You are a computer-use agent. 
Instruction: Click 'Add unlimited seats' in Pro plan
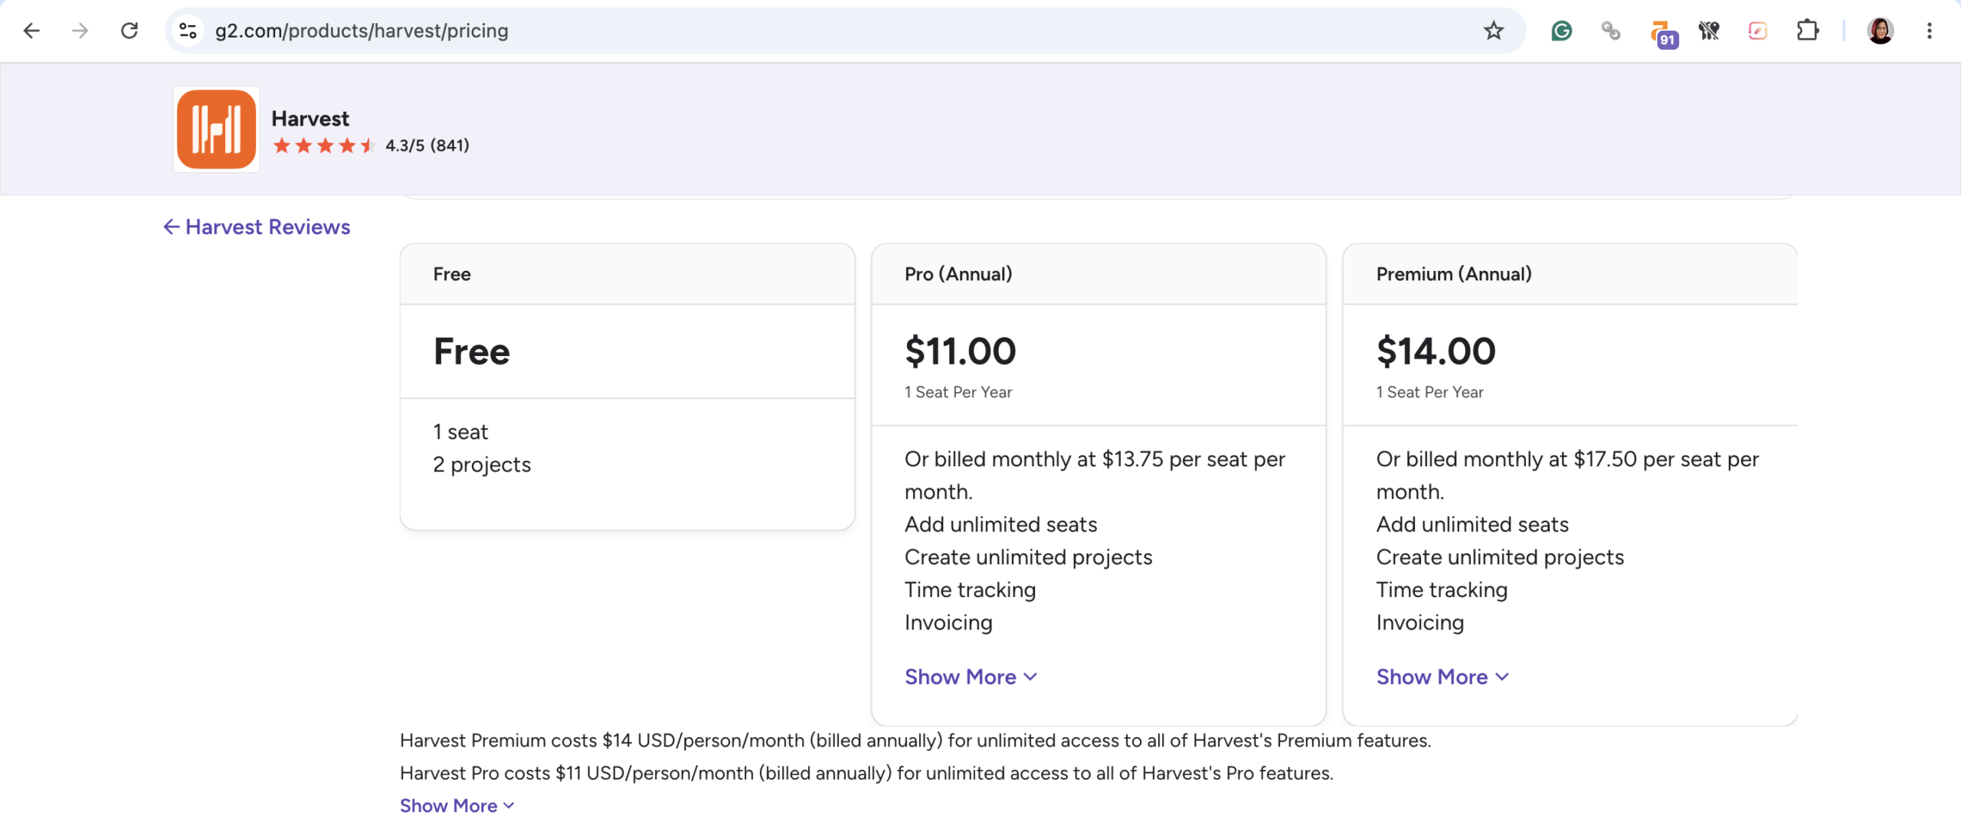coord(1001,524)
